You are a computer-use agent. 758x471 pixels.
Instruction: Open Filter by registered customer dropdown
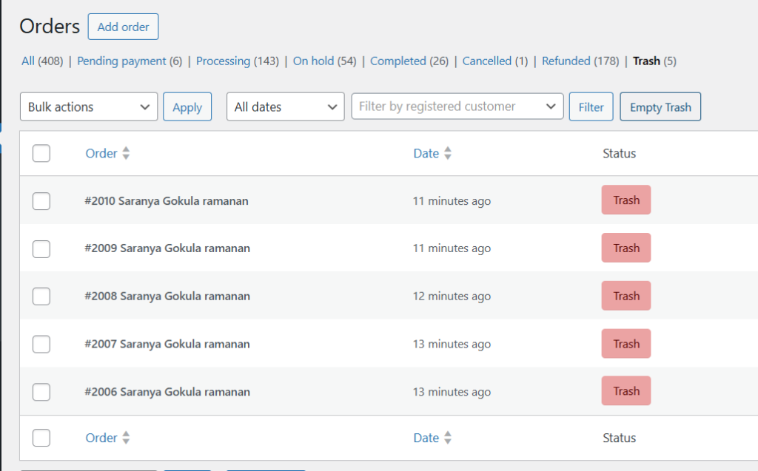click(457, 106)
